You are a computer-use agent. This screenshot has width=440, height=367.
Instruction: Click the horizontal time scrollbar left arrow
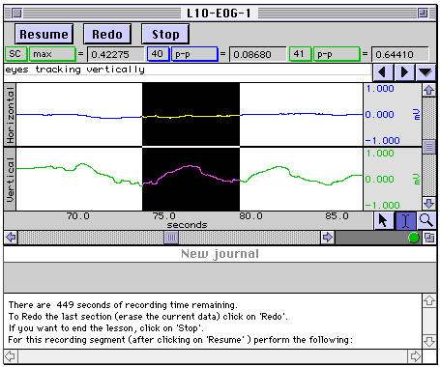click(x=11, y=238)
